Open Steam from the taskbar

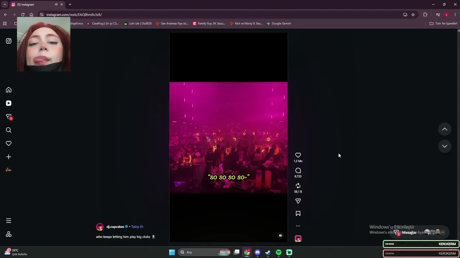pyautogui.click(x=268, y=252)
